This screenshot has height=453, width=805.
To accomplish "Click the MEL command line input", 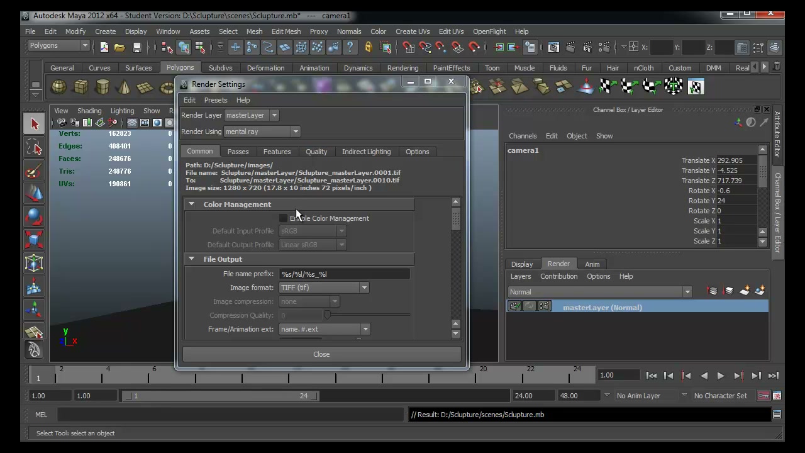I will point(231,415).
